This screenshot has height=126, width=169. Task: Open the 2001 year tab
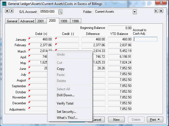[41, 21]
